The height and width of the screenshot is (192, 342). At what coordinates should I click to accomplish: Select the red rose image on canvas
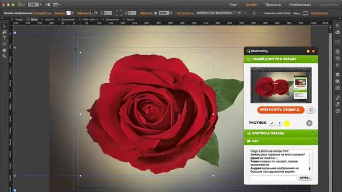pos(152,113)
